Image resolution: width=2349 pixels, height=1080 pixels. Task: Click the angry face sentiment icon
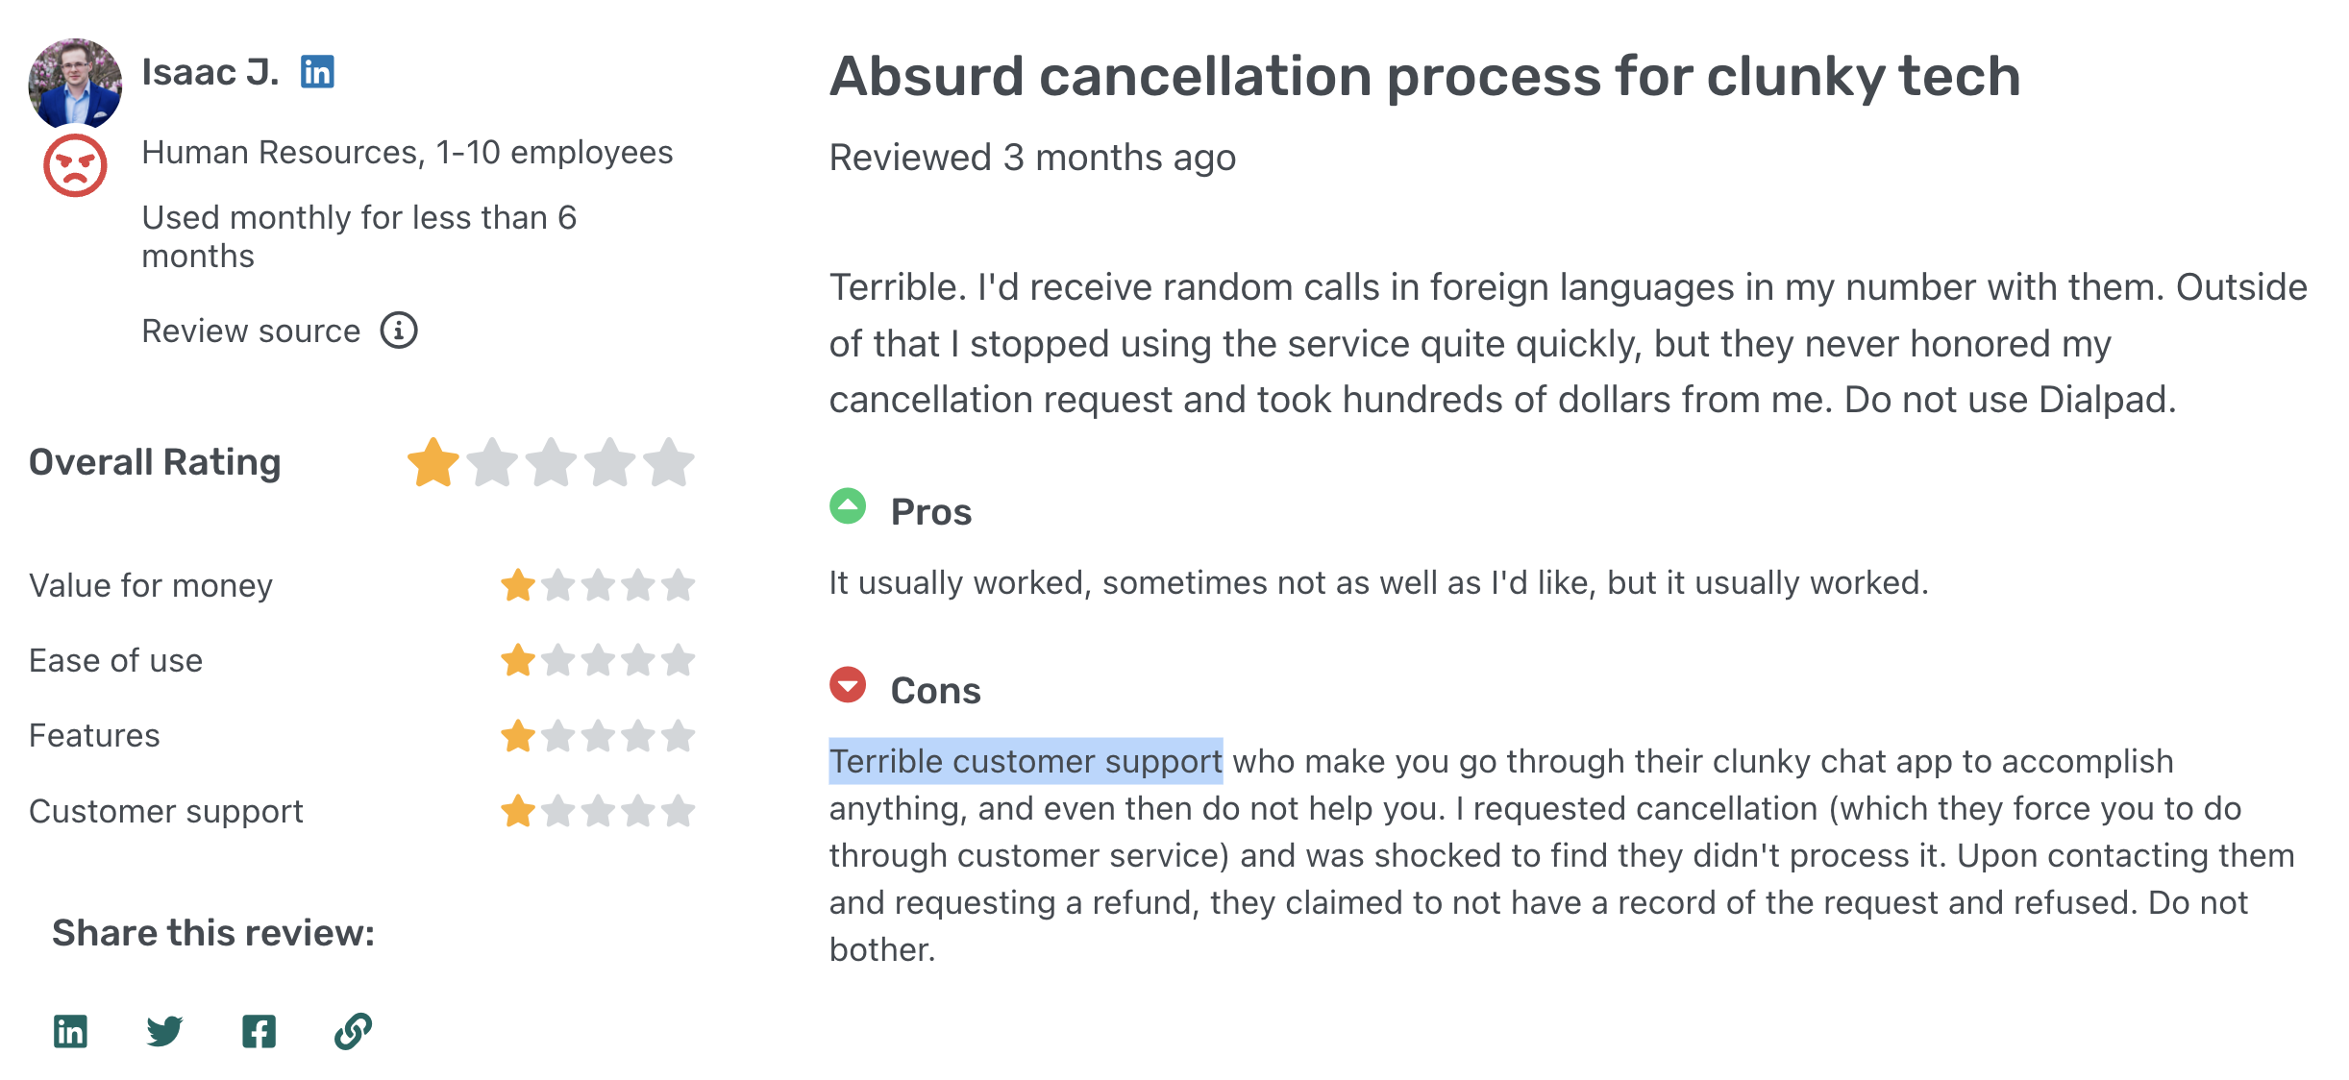tap(75, 165)
